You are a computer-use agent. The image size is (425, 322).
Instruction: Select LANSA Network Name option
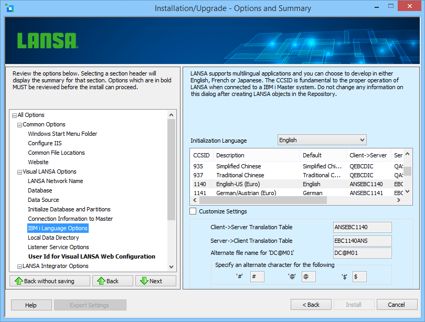point(55,181)
